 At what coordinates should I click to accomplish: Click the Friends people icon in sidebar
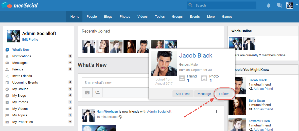7,69
